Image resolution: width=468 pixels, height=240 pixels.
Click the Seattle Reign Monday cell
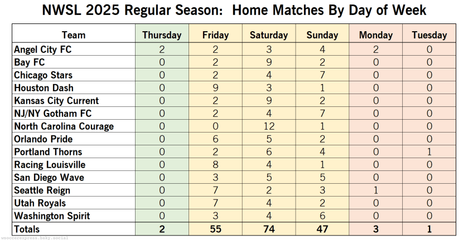[376, 190]
